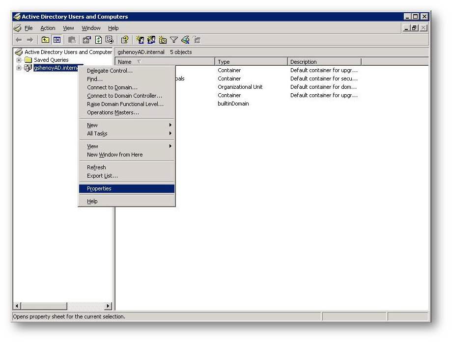
Task: Expand the Saved Queries tree node
Action: [x=19, y=60]
